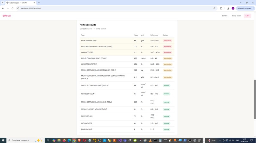Image resolution: width=256 pixels, height=143 pixels.
Task: Open File Explorer from the taskbar
Action: point(59,140)
